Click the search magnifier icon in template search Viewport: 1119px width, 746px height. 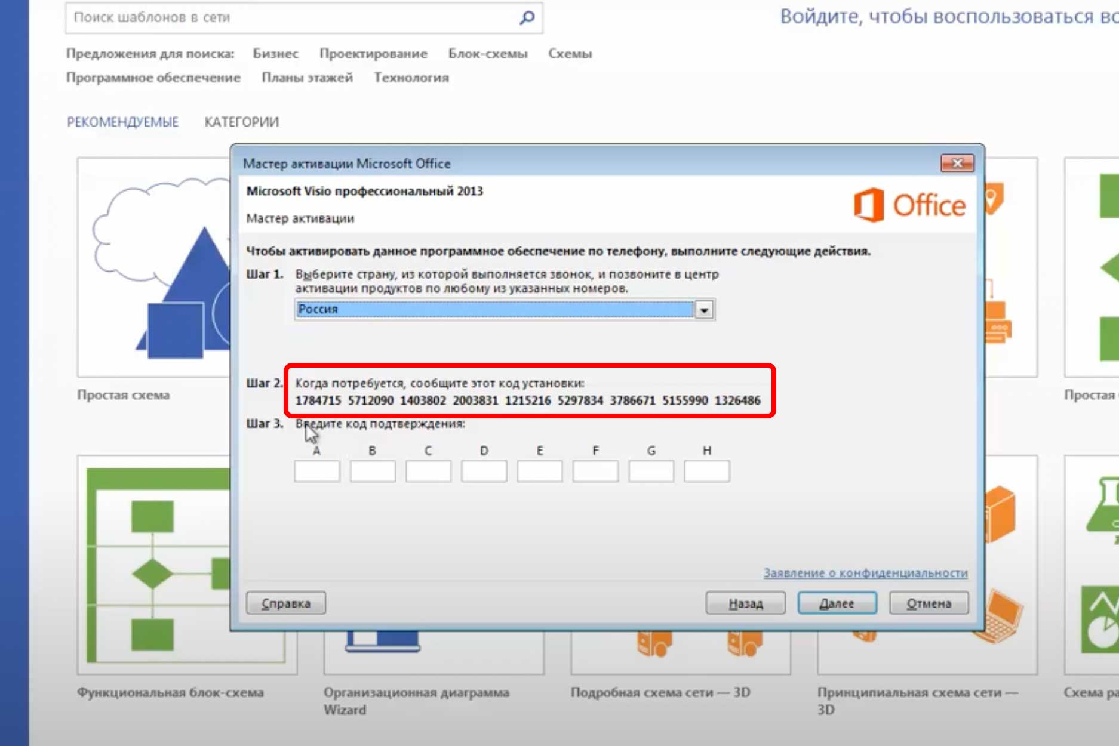tap(527, 17)
